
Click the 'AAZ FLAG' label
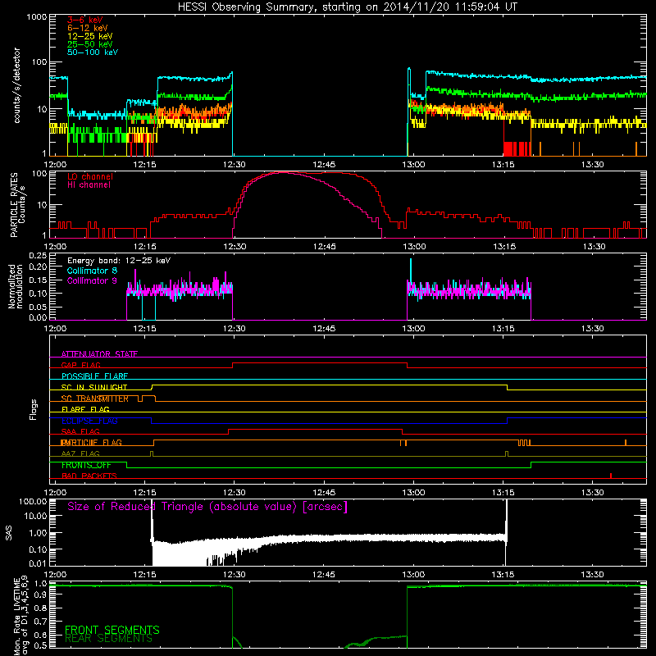80,453
